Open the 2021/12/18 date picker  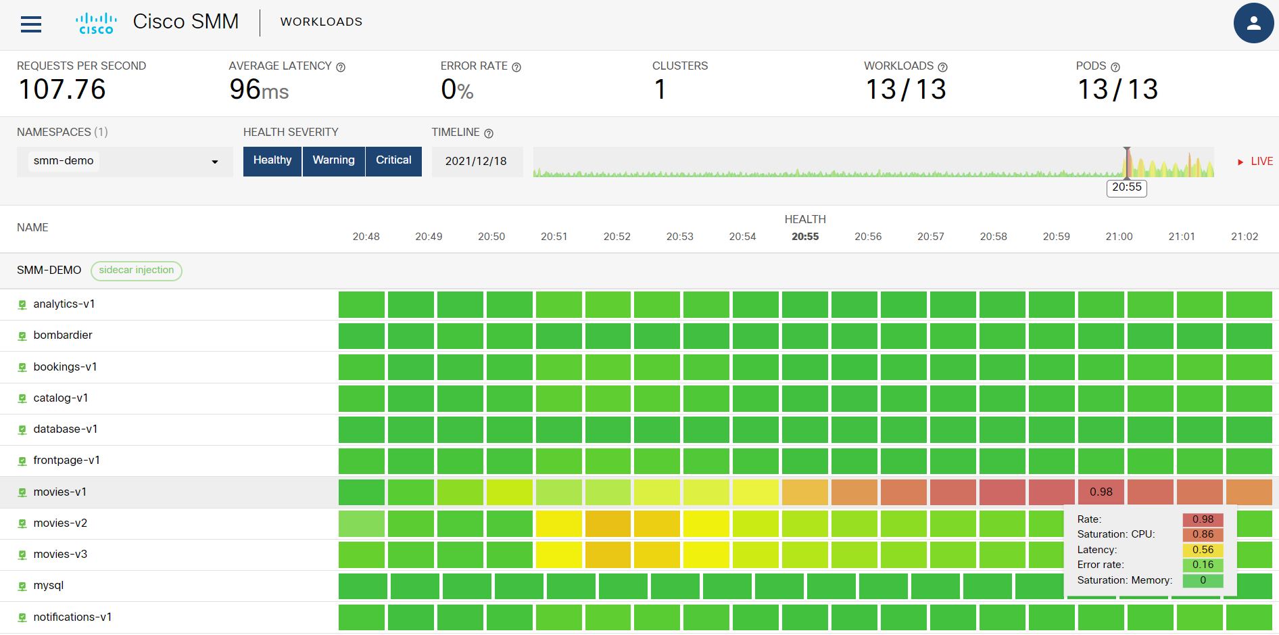[x=477, y=162]
